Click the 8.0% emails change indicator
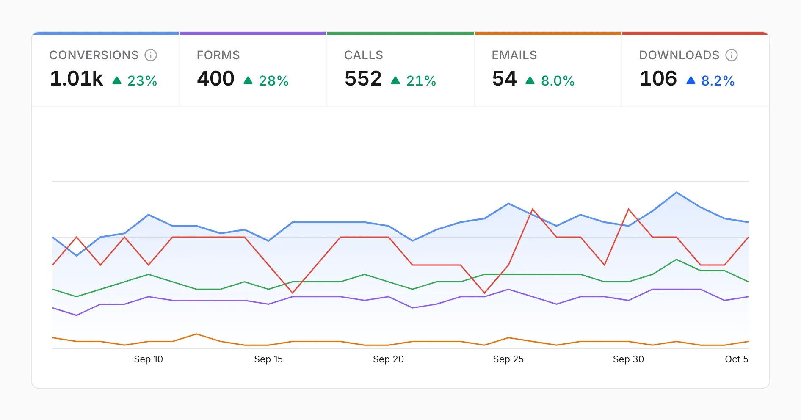 point(550,80)
